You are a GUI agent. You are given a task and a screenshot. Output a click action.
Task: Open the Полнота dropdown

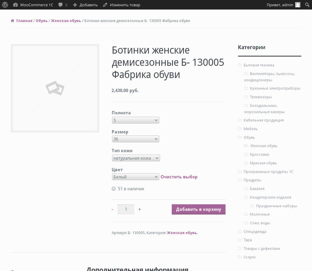(x=135, y=120)
